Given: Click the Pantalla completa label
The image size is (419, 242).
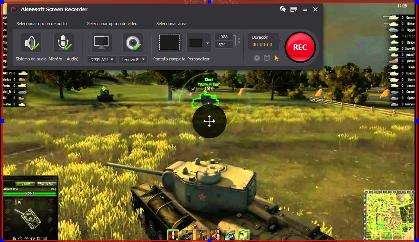Looking at the screenshot, I should click(169, 59).
